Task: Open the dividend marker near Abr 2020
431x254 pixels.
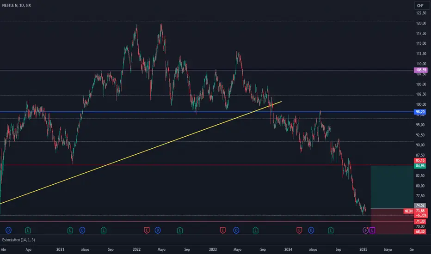Action: (8, 230)
